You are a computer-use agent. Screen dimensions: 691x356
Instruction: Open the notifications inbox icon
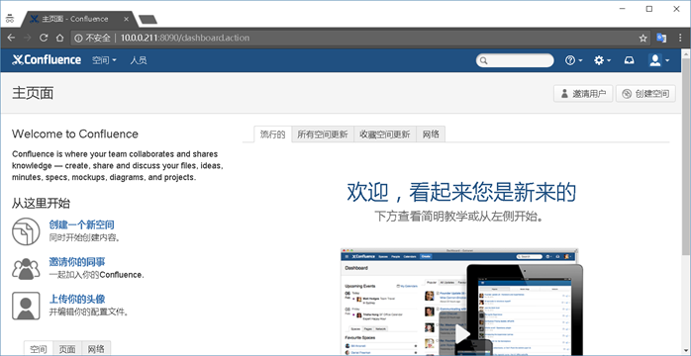pyautogui.click(x=630, y=60)
